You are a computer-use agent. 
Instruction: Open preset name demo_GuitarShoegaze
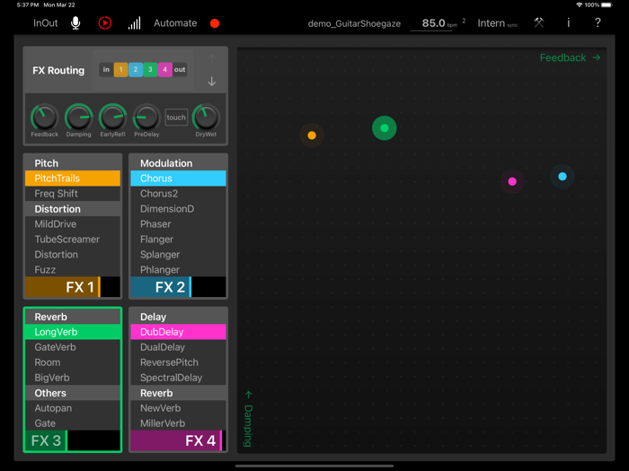[x=354, y=23]
